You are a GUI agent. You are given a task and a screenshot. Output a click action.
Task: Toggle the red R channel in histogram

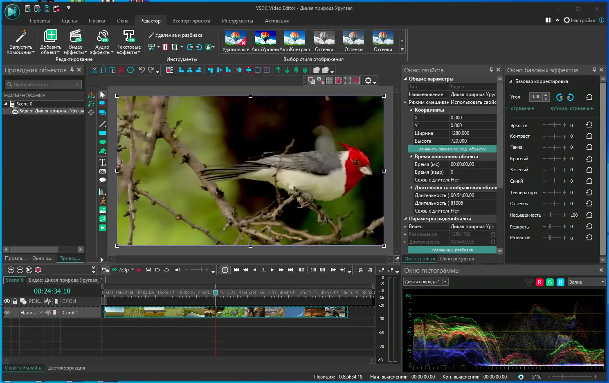[x=539, y=282]
